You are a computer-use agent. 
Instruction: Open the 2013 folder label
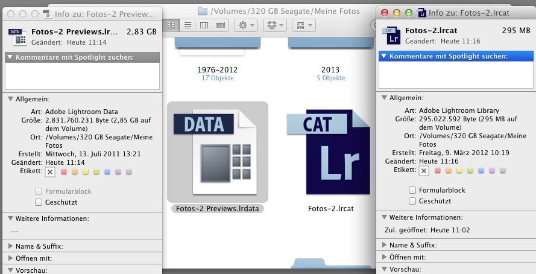click(330, 69)
